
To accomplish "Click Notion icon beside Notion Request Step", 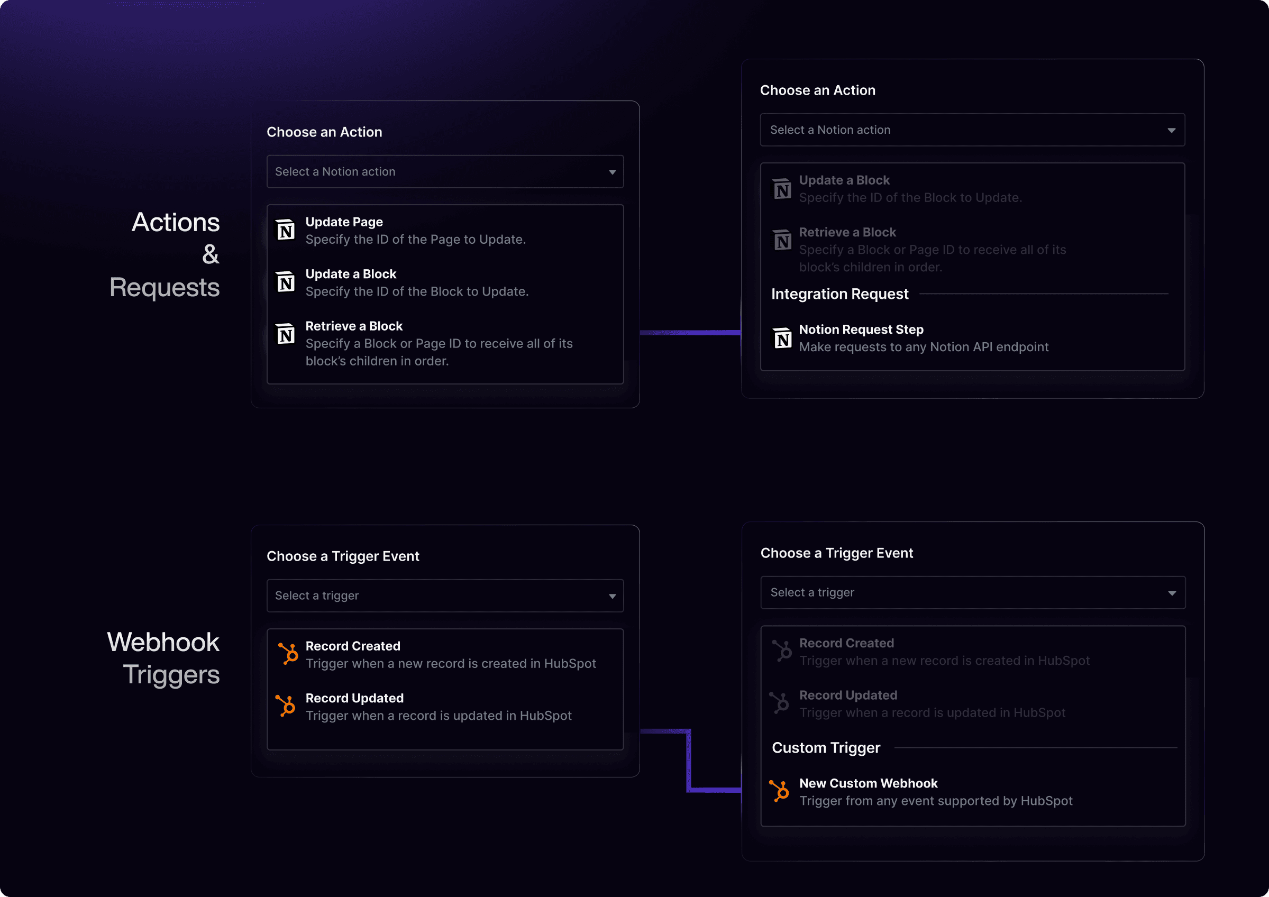I will pyautogui.click(x=782, y=337).
